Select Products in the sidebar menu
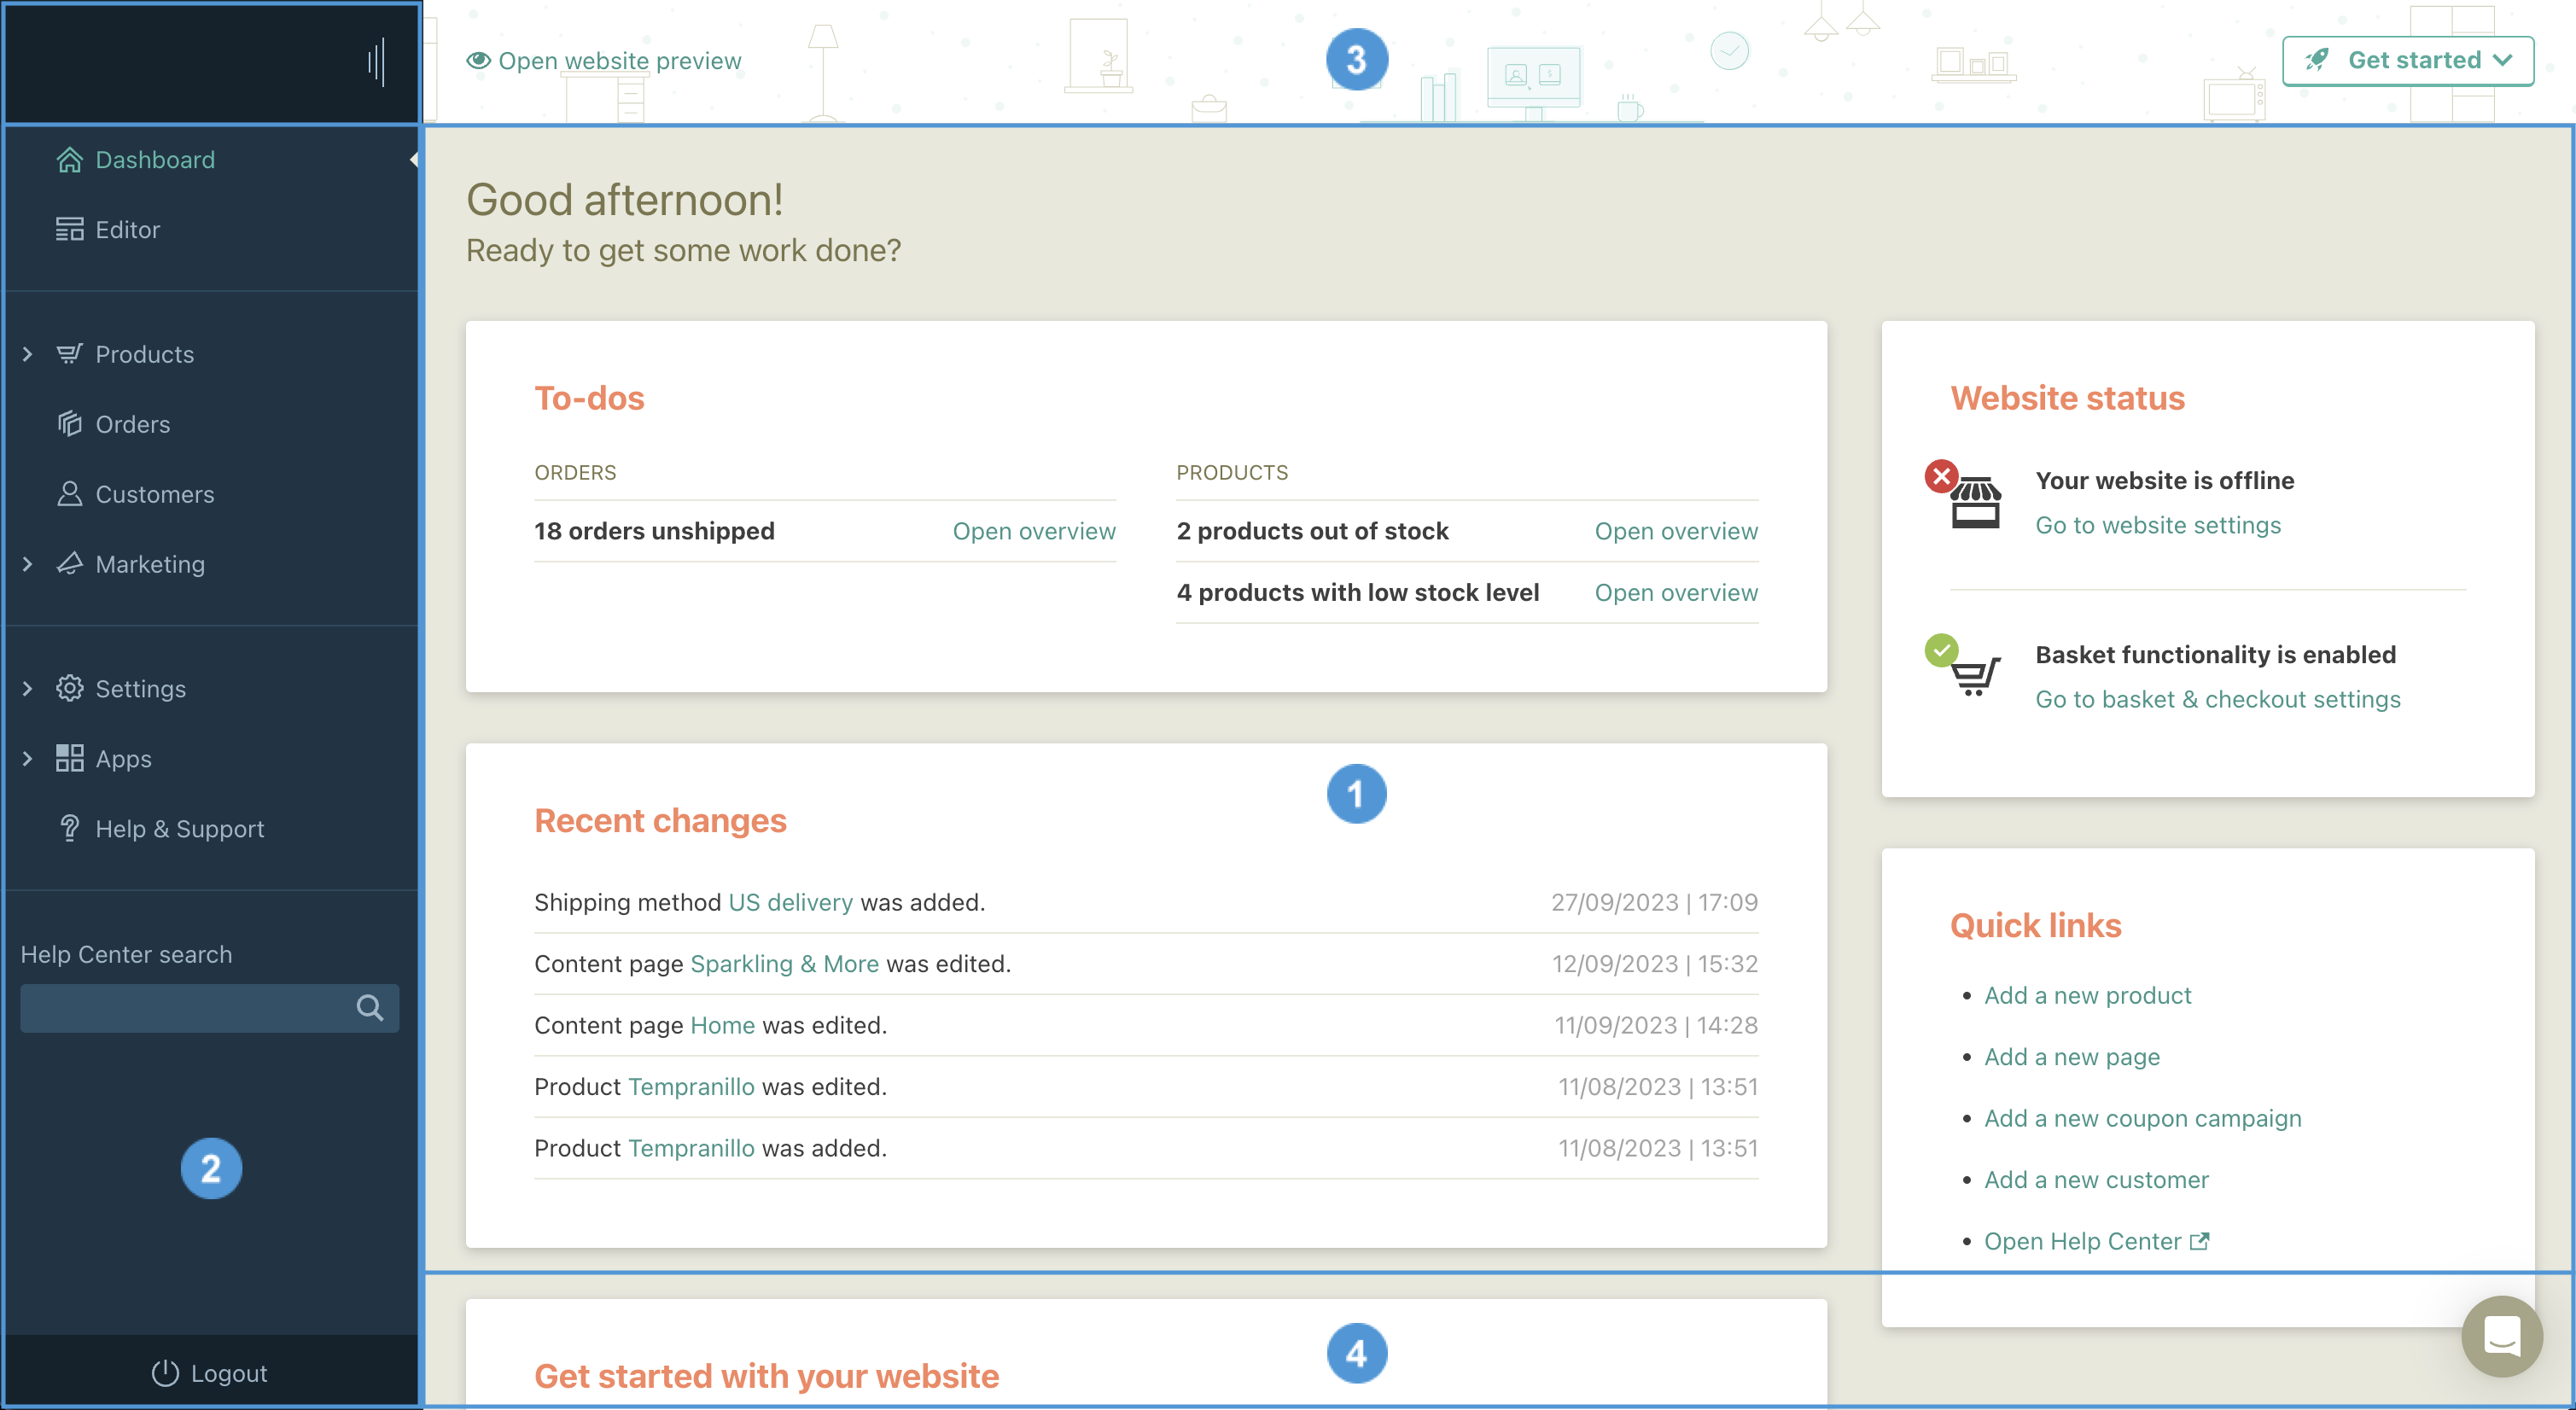2576x1410 pixels. click(x=145, y=354)
